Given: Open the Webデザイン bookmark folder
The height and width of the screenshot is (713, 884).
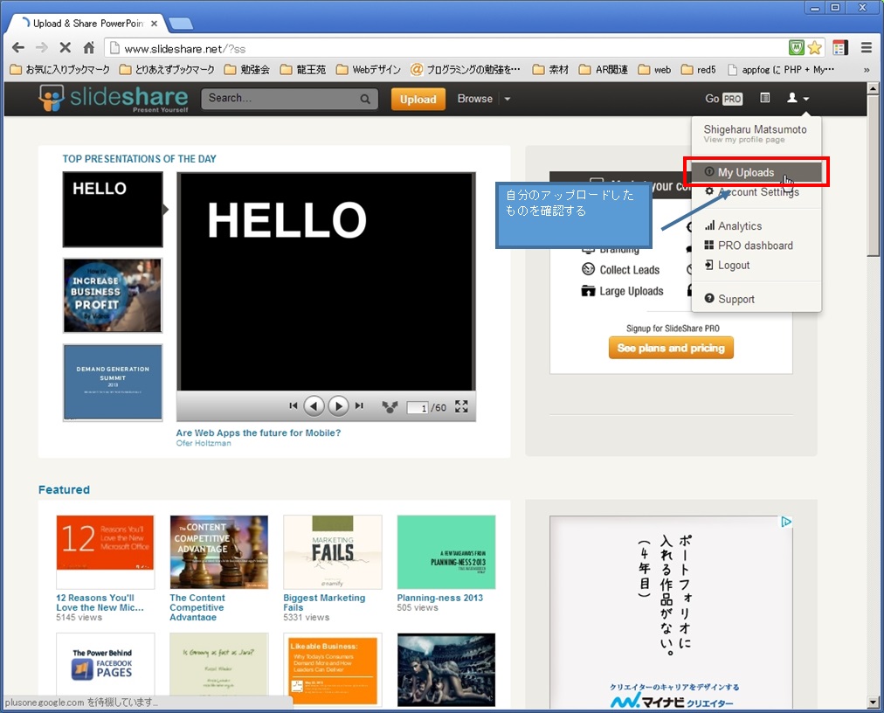Looking at the screenshot, I should 369,70.
